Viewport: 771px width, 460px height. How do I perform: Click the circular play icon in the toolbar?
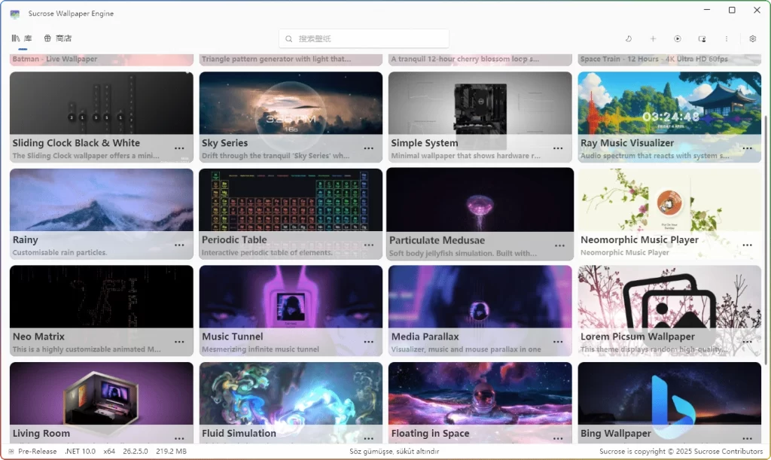(x=677, y=38)
